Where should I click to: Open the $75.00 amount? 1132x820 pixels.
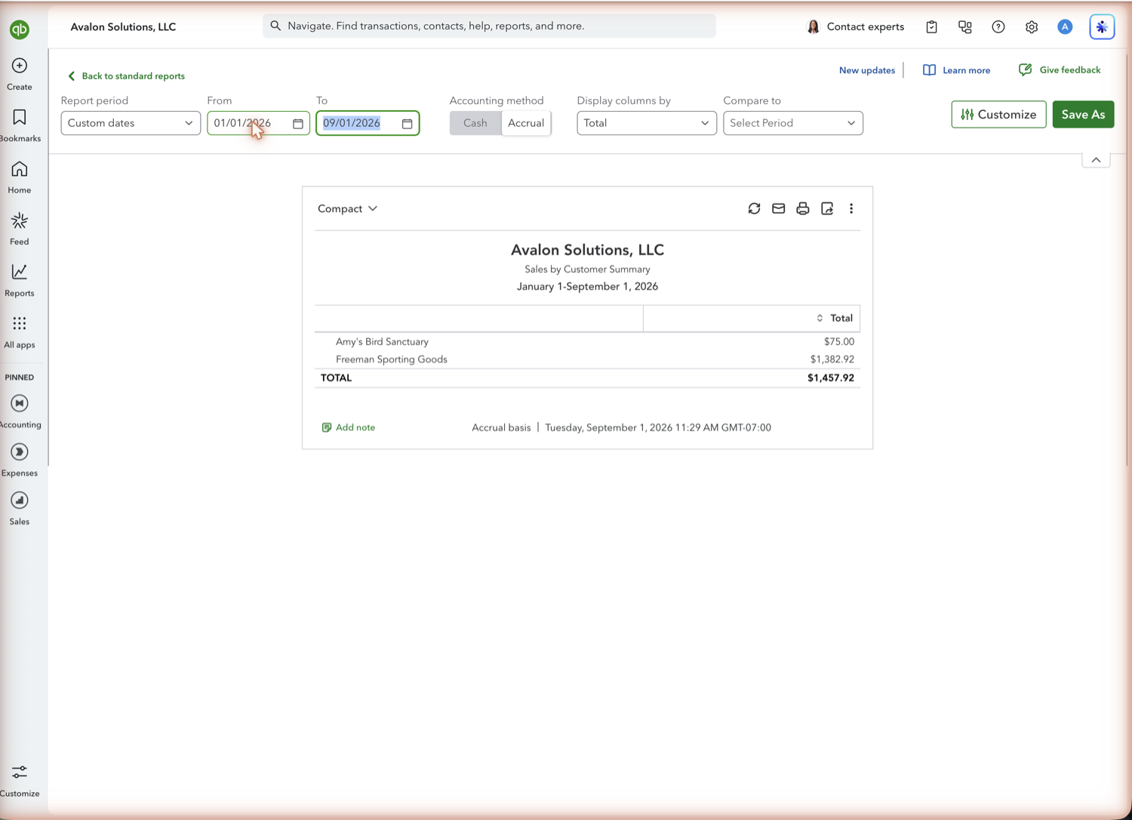click(x=839, y=341)
